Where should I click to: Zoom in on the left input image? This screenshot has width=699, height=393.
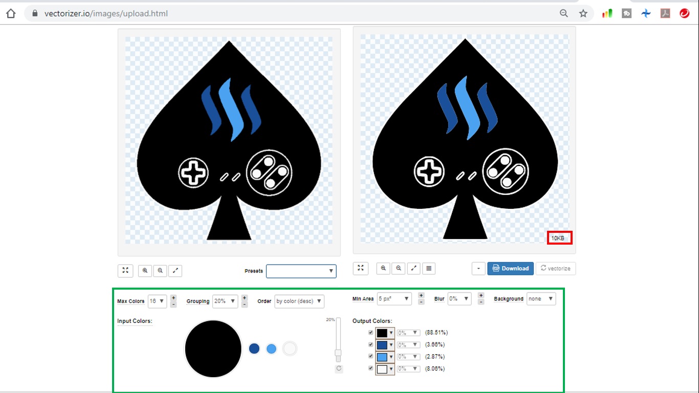click(145, 271)
